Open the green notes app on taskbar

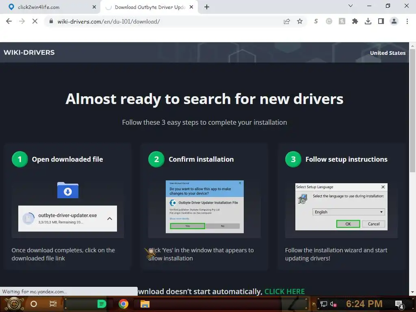click(102, 304)
